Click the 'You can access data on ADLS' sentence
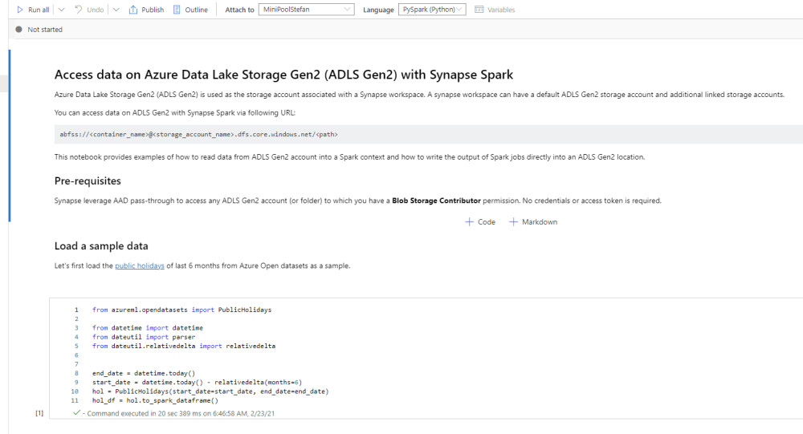This screenshot has height=434, width=803. pos(174,112)
